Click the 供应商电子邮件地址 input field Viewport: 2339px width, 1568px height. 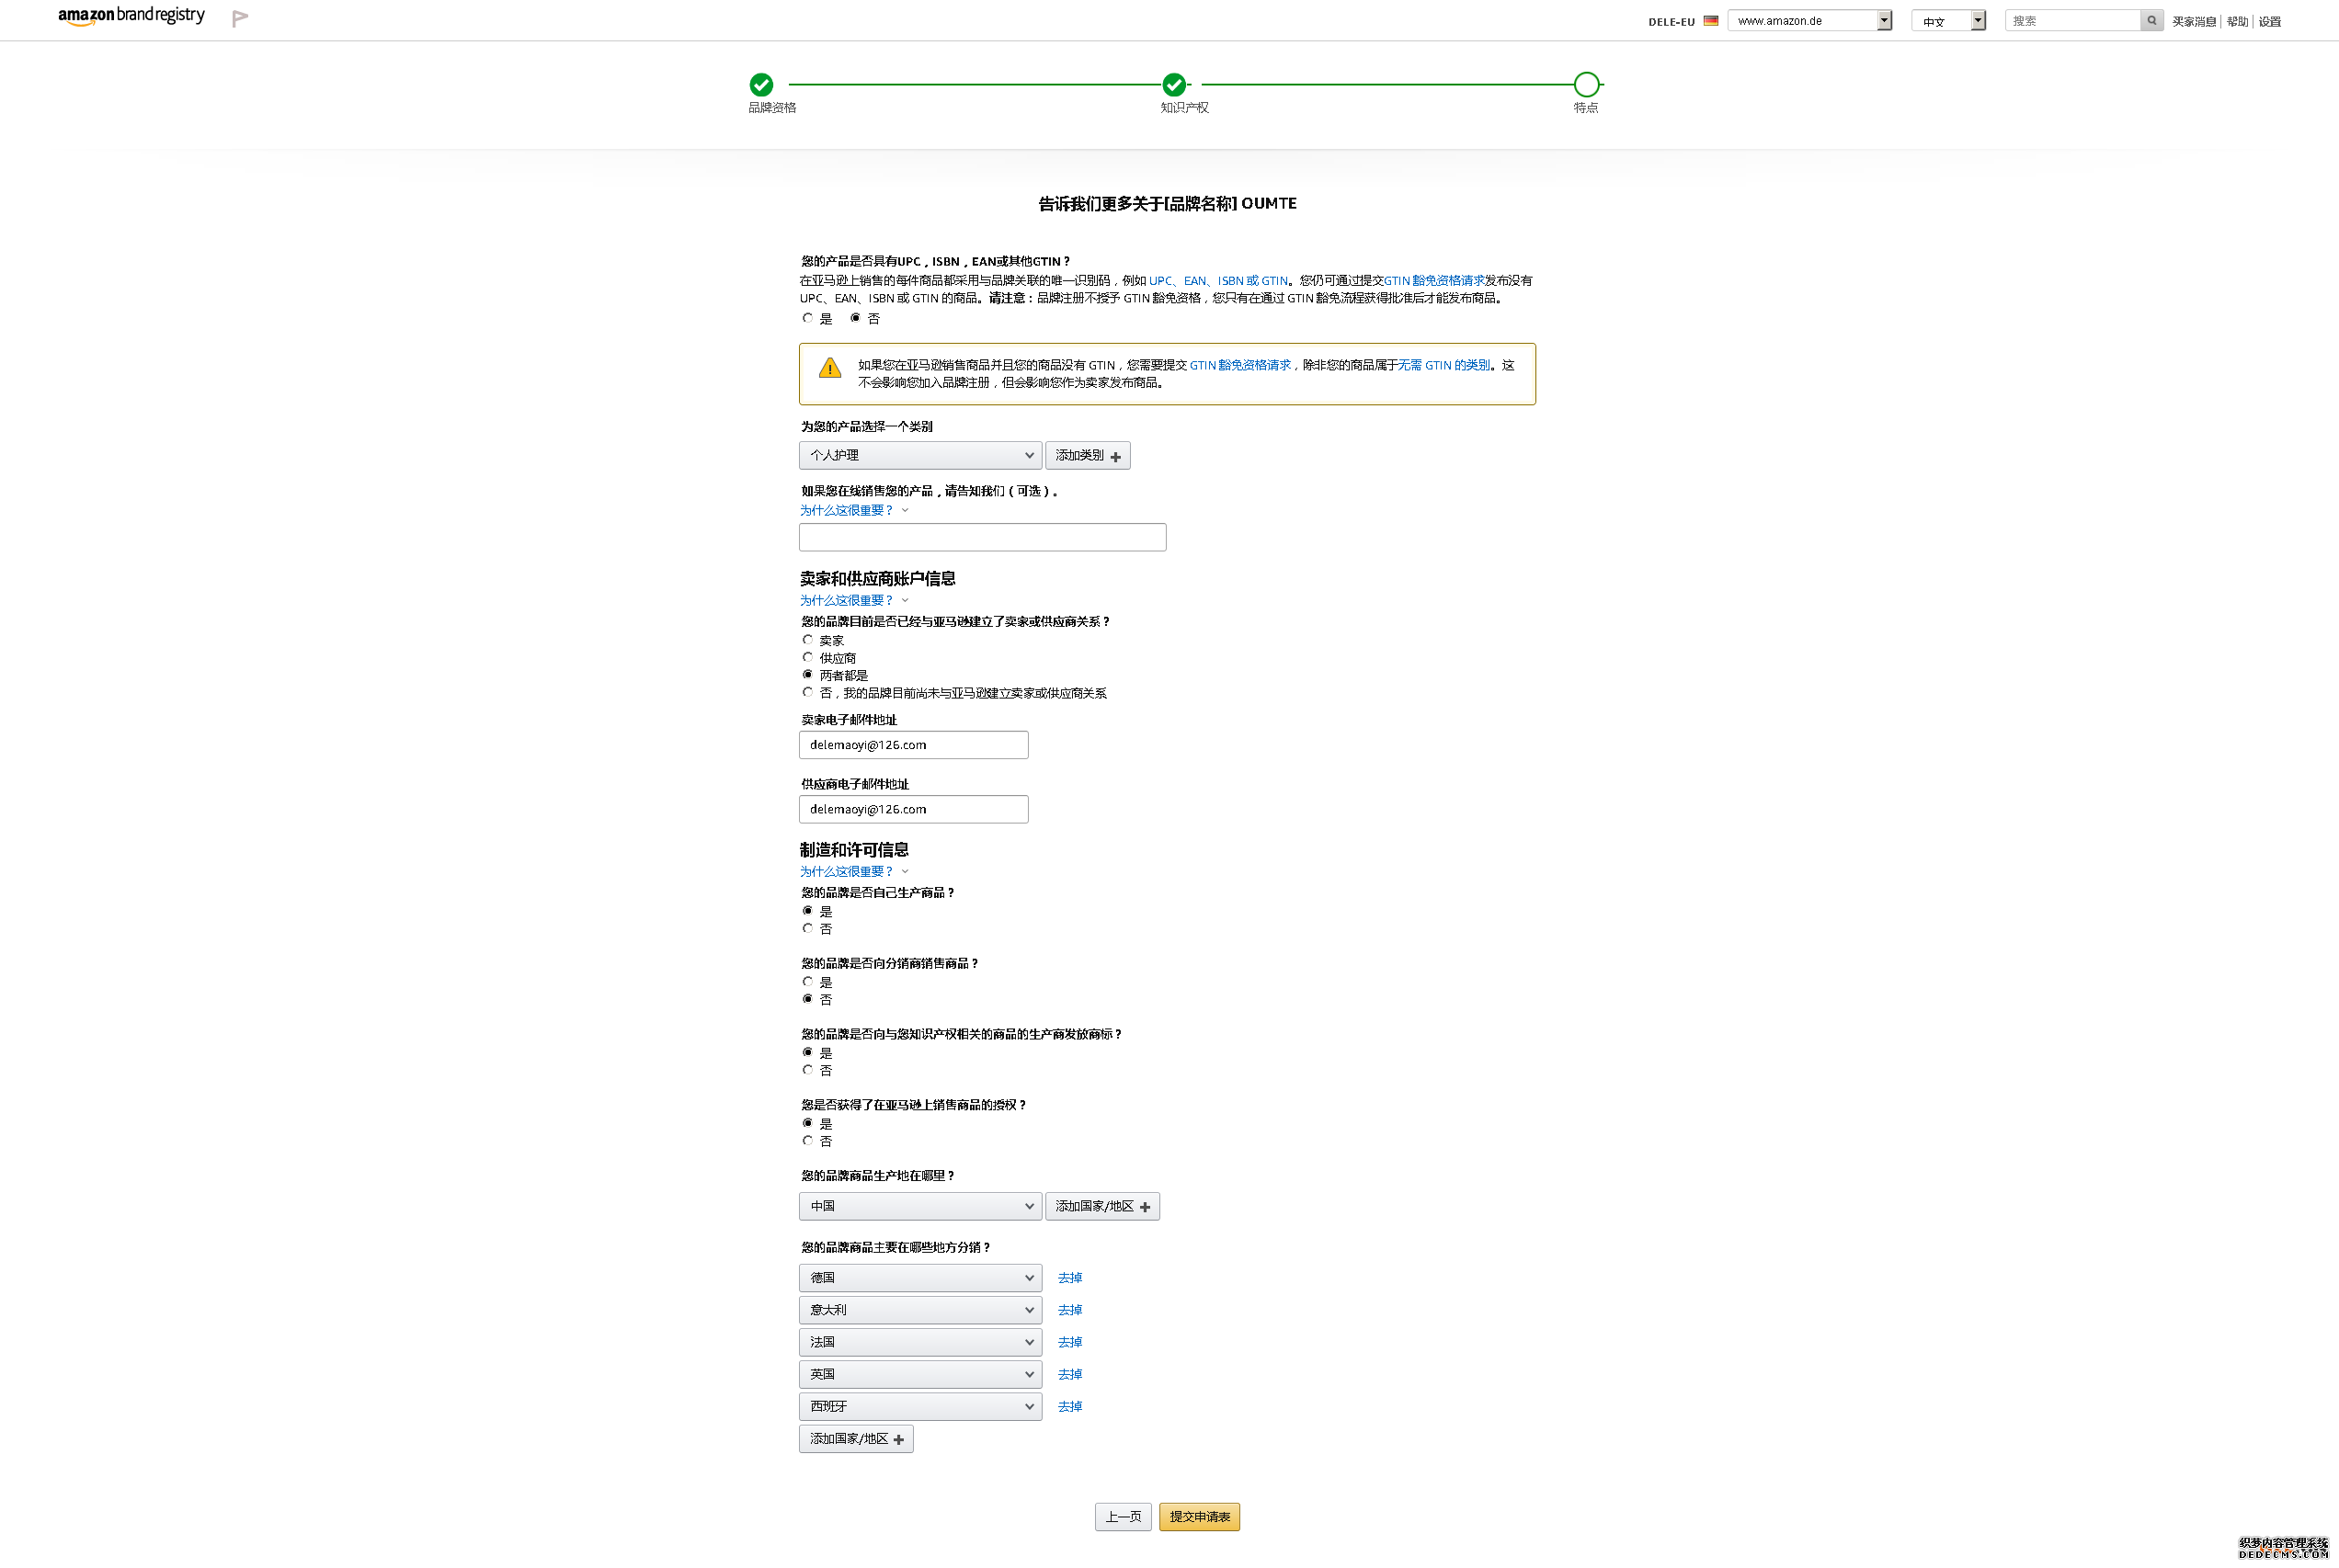coord(913,809)
